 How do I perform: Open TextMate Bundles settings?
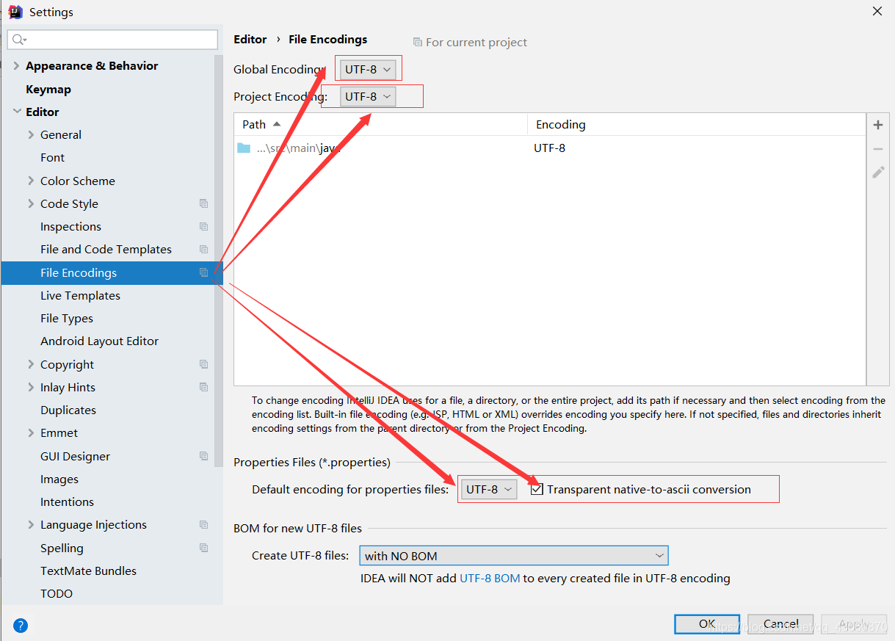(88, 571)
